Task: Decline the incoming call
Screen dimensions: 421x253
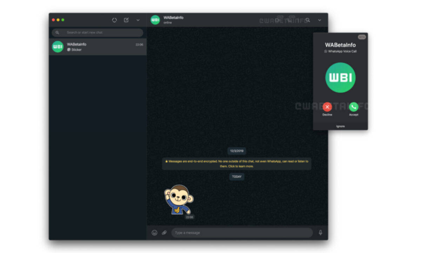Action: point(327,107)
